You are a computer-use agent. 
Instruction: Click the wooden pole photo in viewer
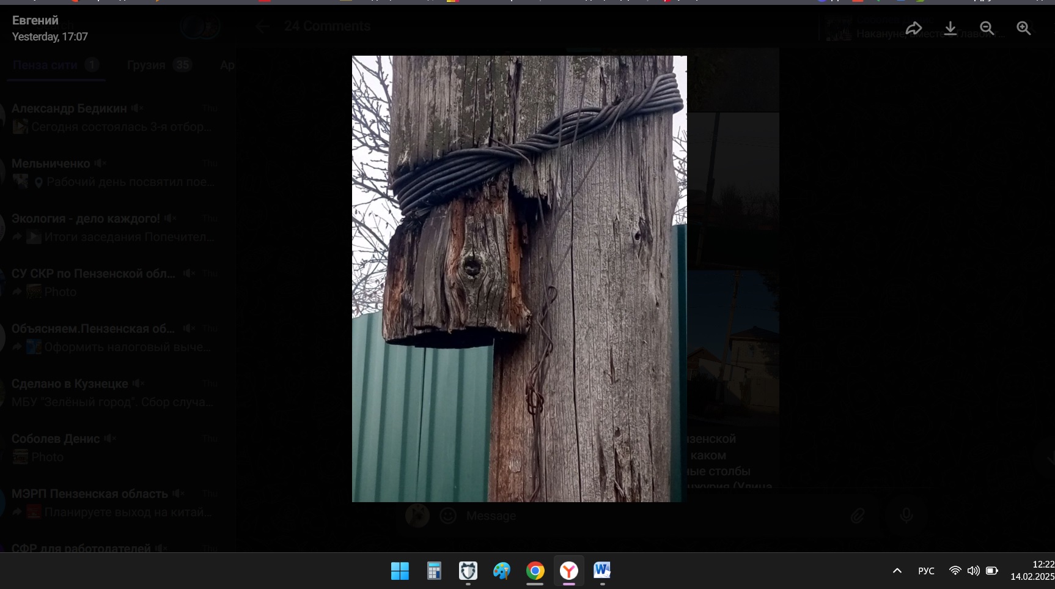click(519, 278)
